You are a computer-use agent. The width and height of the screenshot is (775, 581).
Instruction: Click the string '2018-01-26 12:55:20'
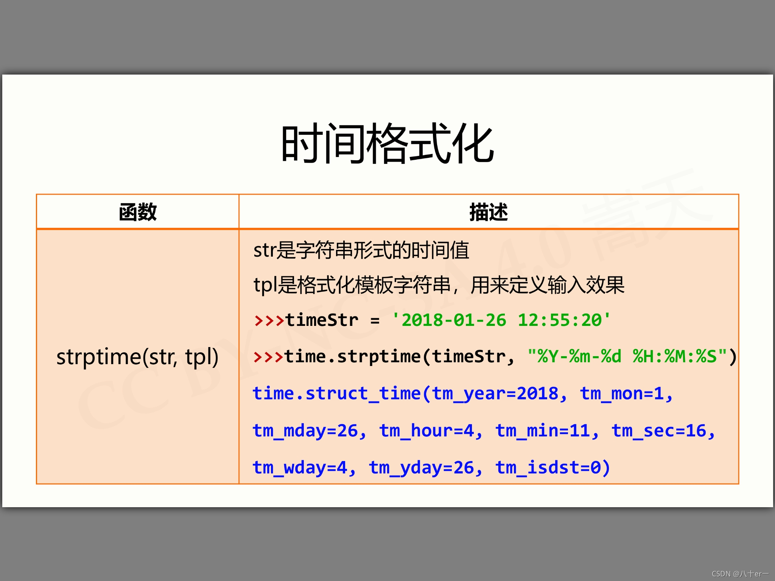pyautogui.click(x=501, y=320)
